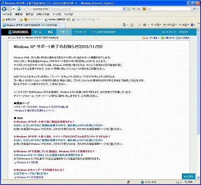Stop loading with the red X icon
201x185 pixels.
tap(139, 9)
